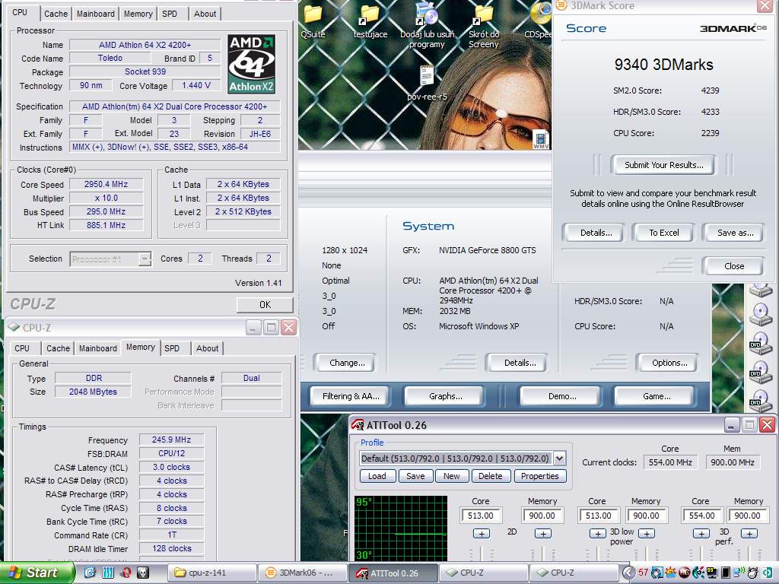The width and height of the screenshot is (779, 584).
Task: Open the QSuite desktop folder icon
Action: point(313,15)
